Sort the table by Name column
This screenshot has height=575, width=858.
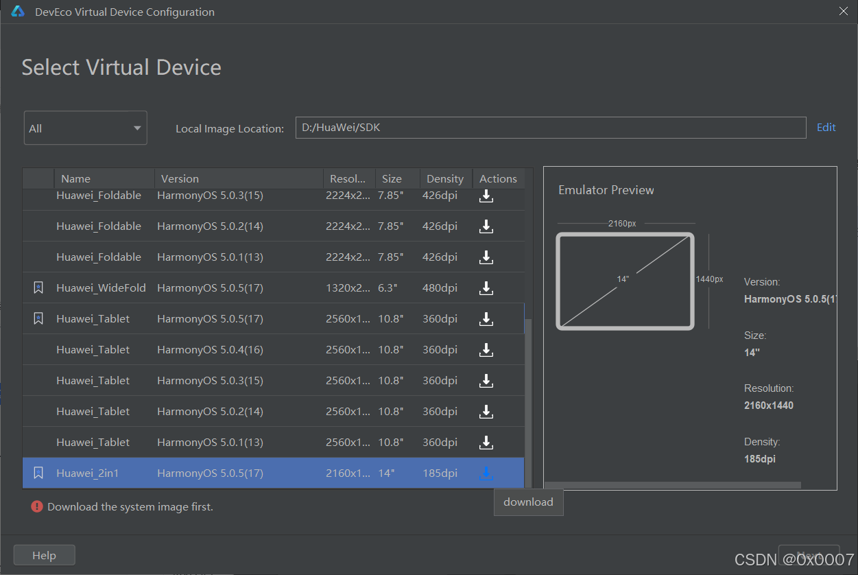pyautogui.click(x=104, y=178)
